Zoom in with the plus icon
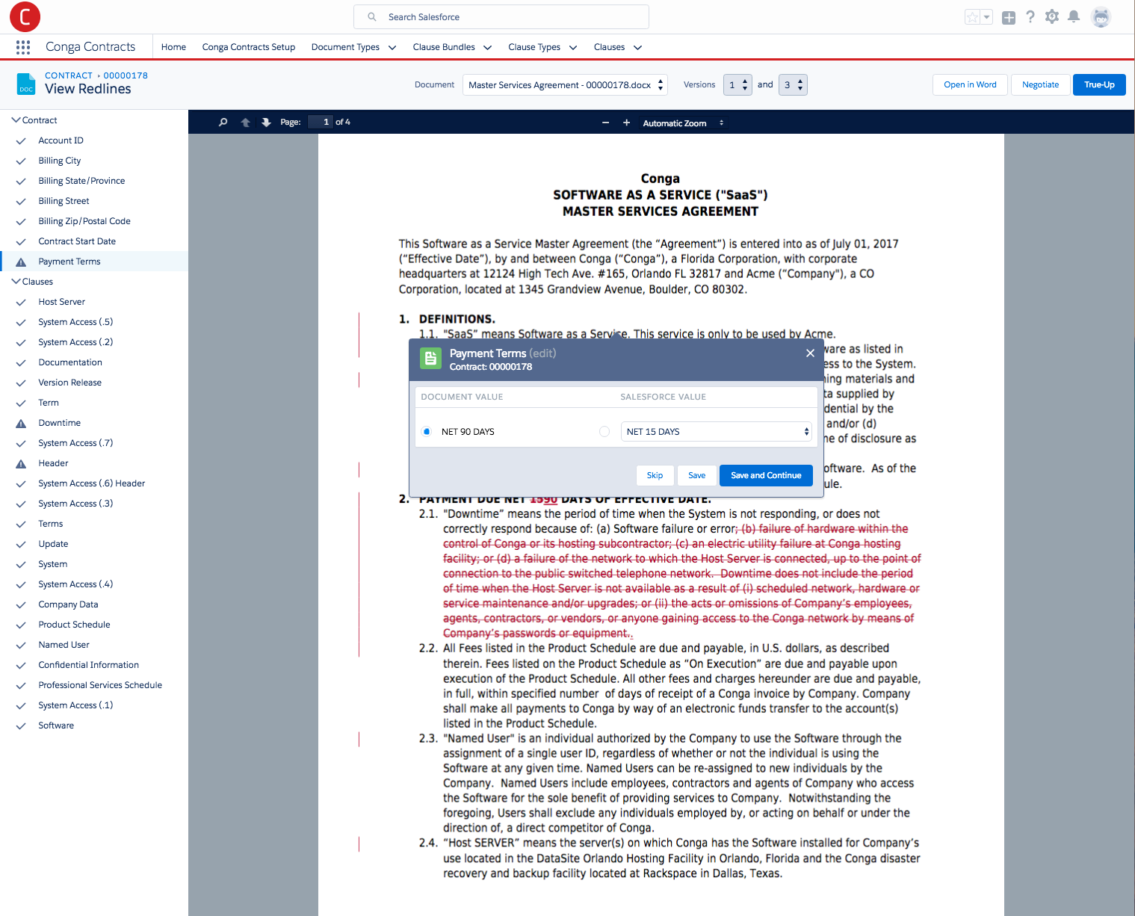Image resolution: width=1135 pixels, height=916 pixels. pyautogui.click(x=626, y=123)
